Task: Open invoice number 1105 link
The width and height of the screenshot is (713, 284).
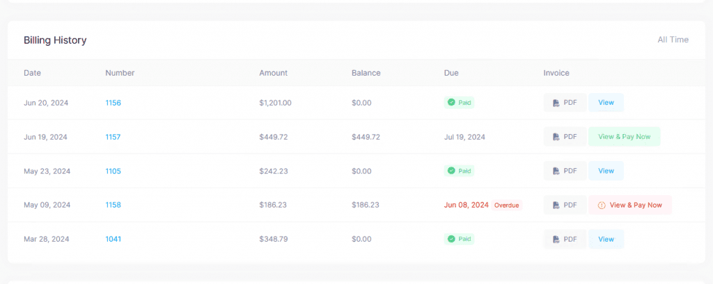Action: tap(113, 171)
